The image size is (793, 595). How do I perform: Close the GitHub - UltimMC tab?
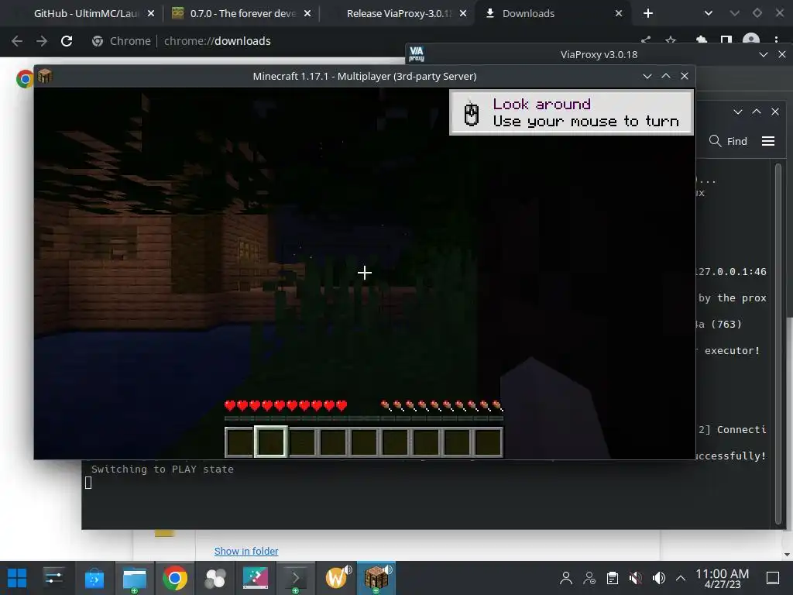coord(151,13)
